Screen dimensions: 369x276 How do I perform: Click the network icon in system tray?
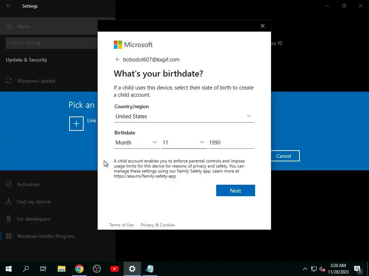(x=314, y=269)
